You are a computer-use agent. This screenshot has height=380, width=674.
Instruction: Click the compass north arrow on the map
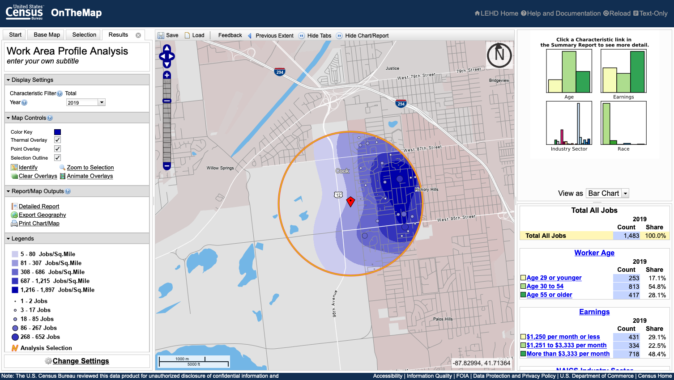(499, 56)
